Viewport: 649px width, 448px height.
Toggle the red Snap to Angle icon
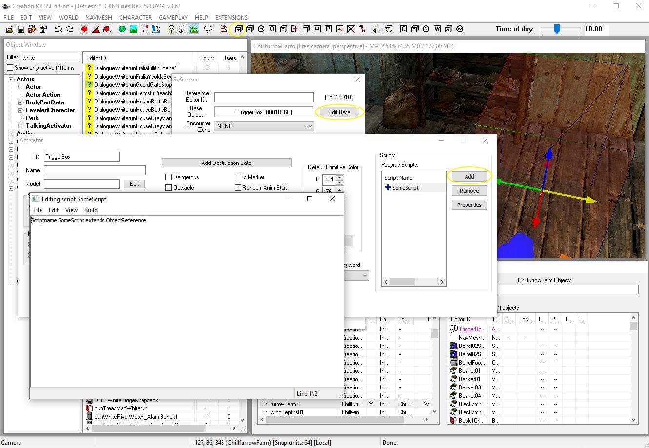click(x=96, y=29)
